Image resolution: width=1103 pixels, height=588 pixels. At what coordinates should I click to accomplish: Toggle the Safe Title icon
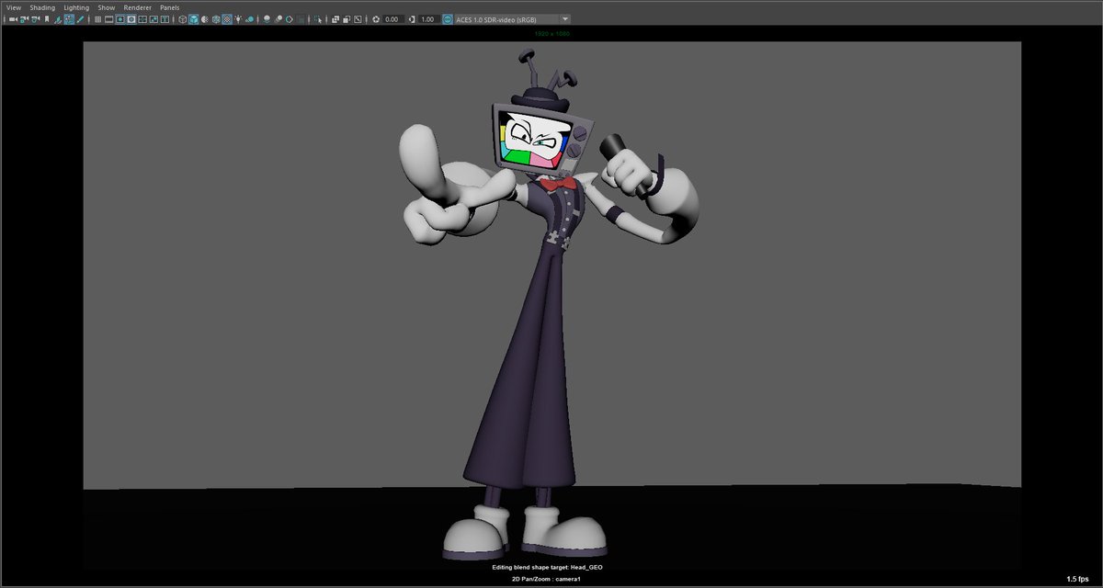[x=165, y=19]
